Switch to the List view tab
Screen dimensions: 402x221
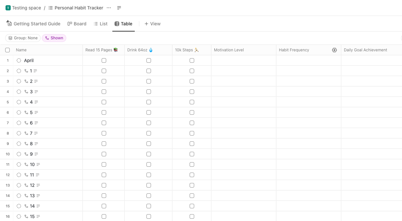[101, 24]
